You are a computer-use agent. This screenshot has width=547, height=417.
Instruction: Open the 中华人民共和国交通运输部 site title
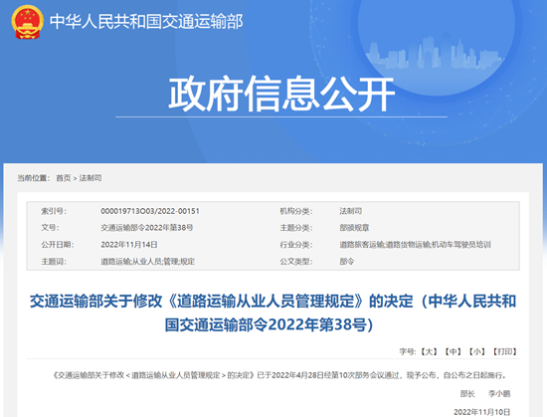coord(146,22)
